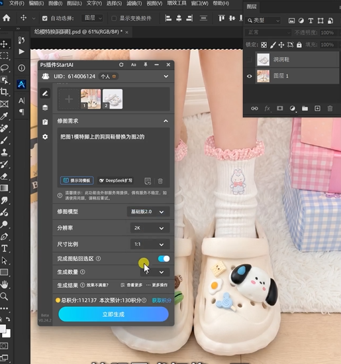Open the StartAI settings gear icon
341x364 pixels.
pyautogui.click(x=45, y=137)
